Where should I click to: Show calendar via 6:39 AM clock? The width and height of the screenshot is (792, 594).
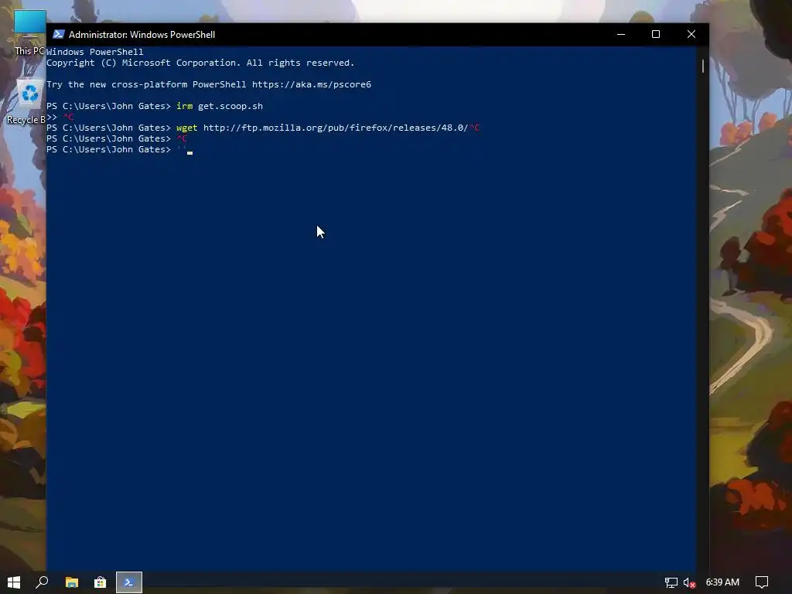pos(722,582)
